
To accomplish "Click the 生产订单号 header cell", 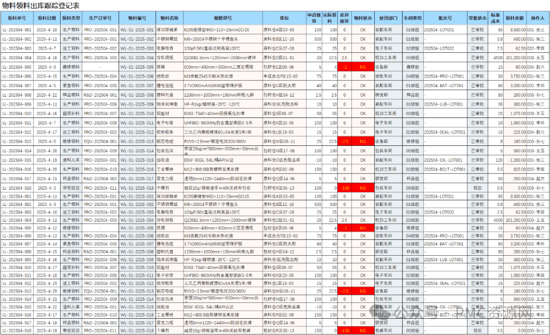I will 100,18.
